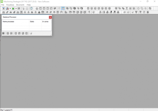Click the Gestore Processi title bar
158x111 pixels.
pyautogui.click(x=25, y=17)
